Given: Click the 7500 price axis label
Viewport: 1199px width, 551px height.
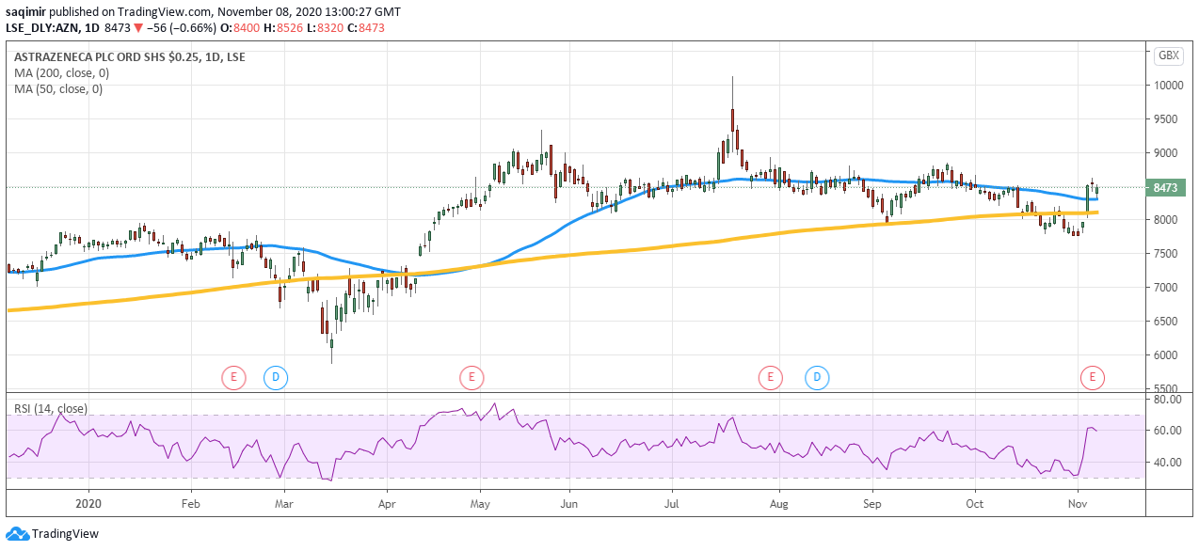Looking at the screenshot, I should coord(1167,254).
